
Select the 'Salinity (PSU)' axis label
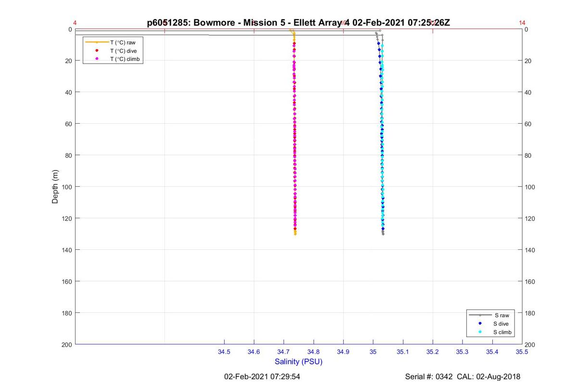click(x=299, y=361)
